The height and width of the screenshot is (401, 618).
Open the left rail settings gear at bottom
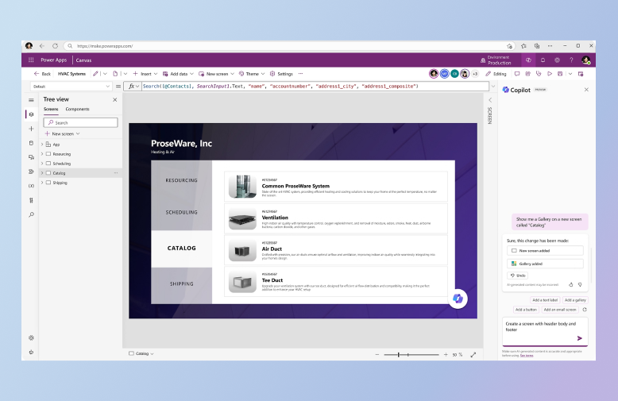coord(31,337)
